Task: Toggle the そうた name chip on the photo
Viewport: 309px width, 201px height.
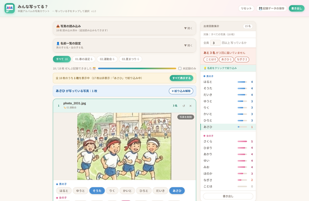Action: [97, 191]
